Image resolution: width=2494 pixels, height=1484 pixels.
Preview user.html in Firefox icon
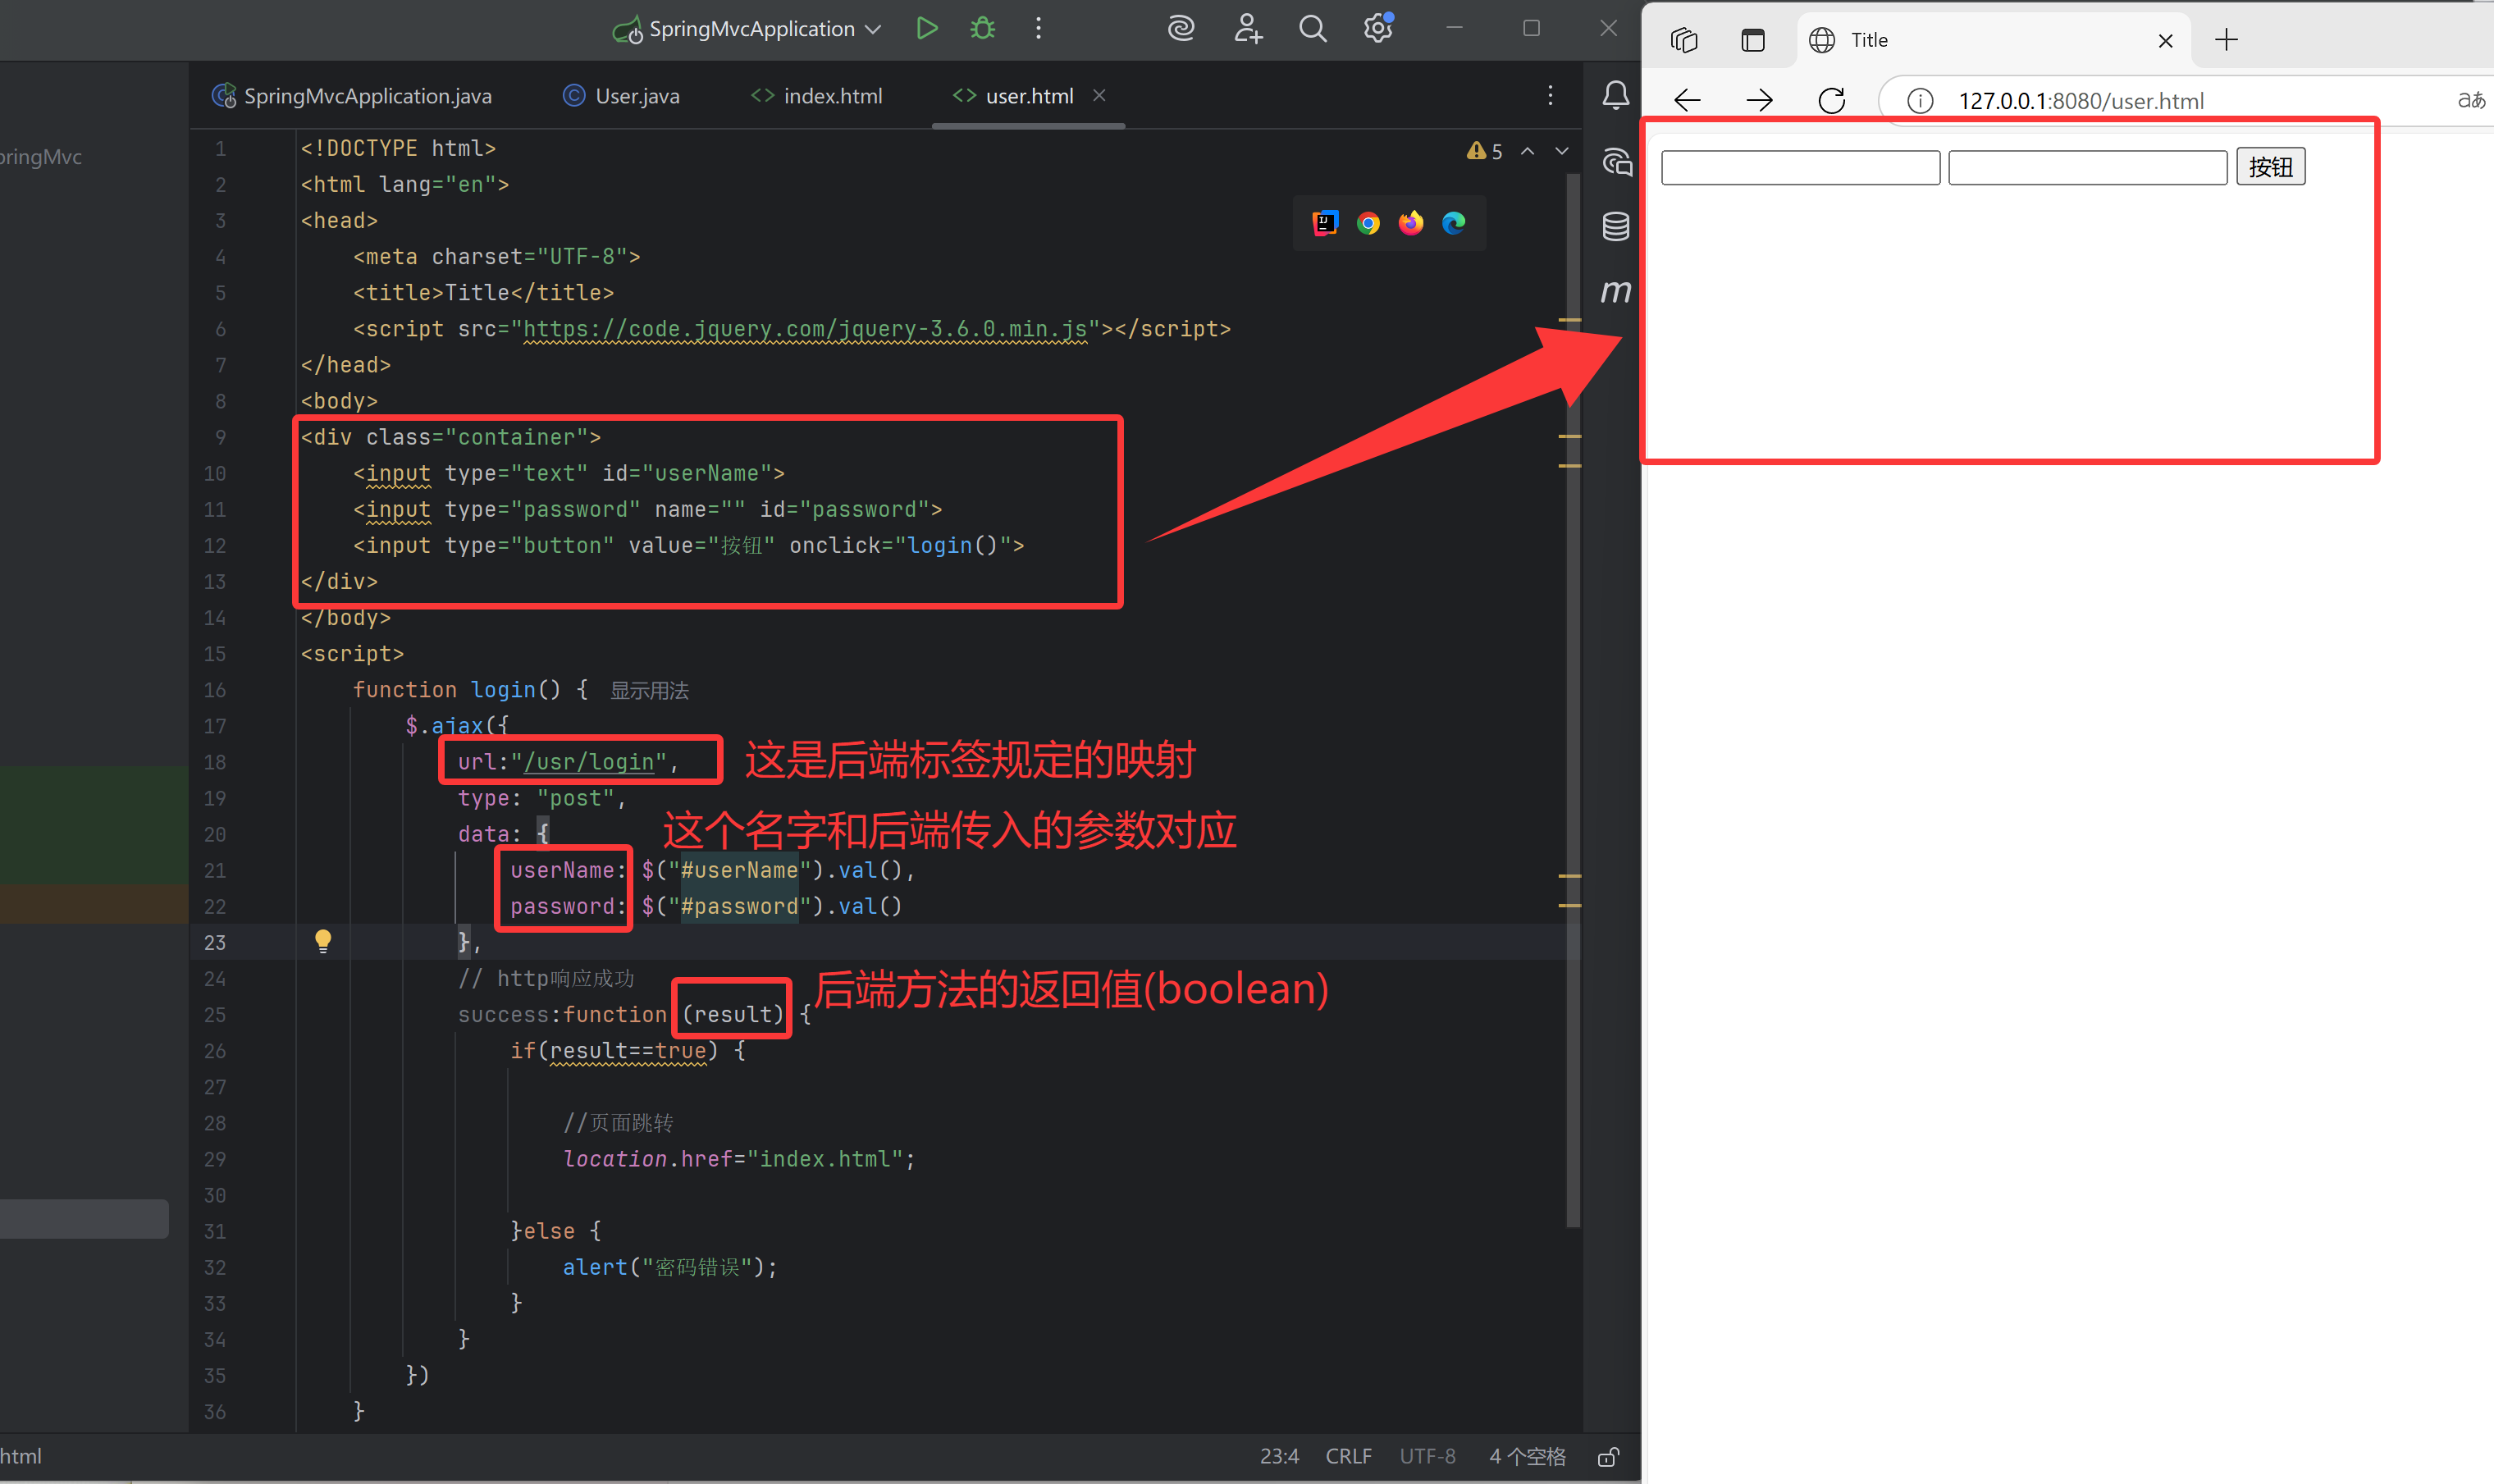(x=1411, y=222)
